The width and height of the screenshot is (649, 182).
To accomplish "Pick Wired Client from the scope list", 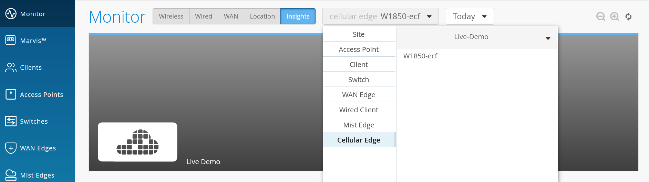I will [x=359, y=110].
